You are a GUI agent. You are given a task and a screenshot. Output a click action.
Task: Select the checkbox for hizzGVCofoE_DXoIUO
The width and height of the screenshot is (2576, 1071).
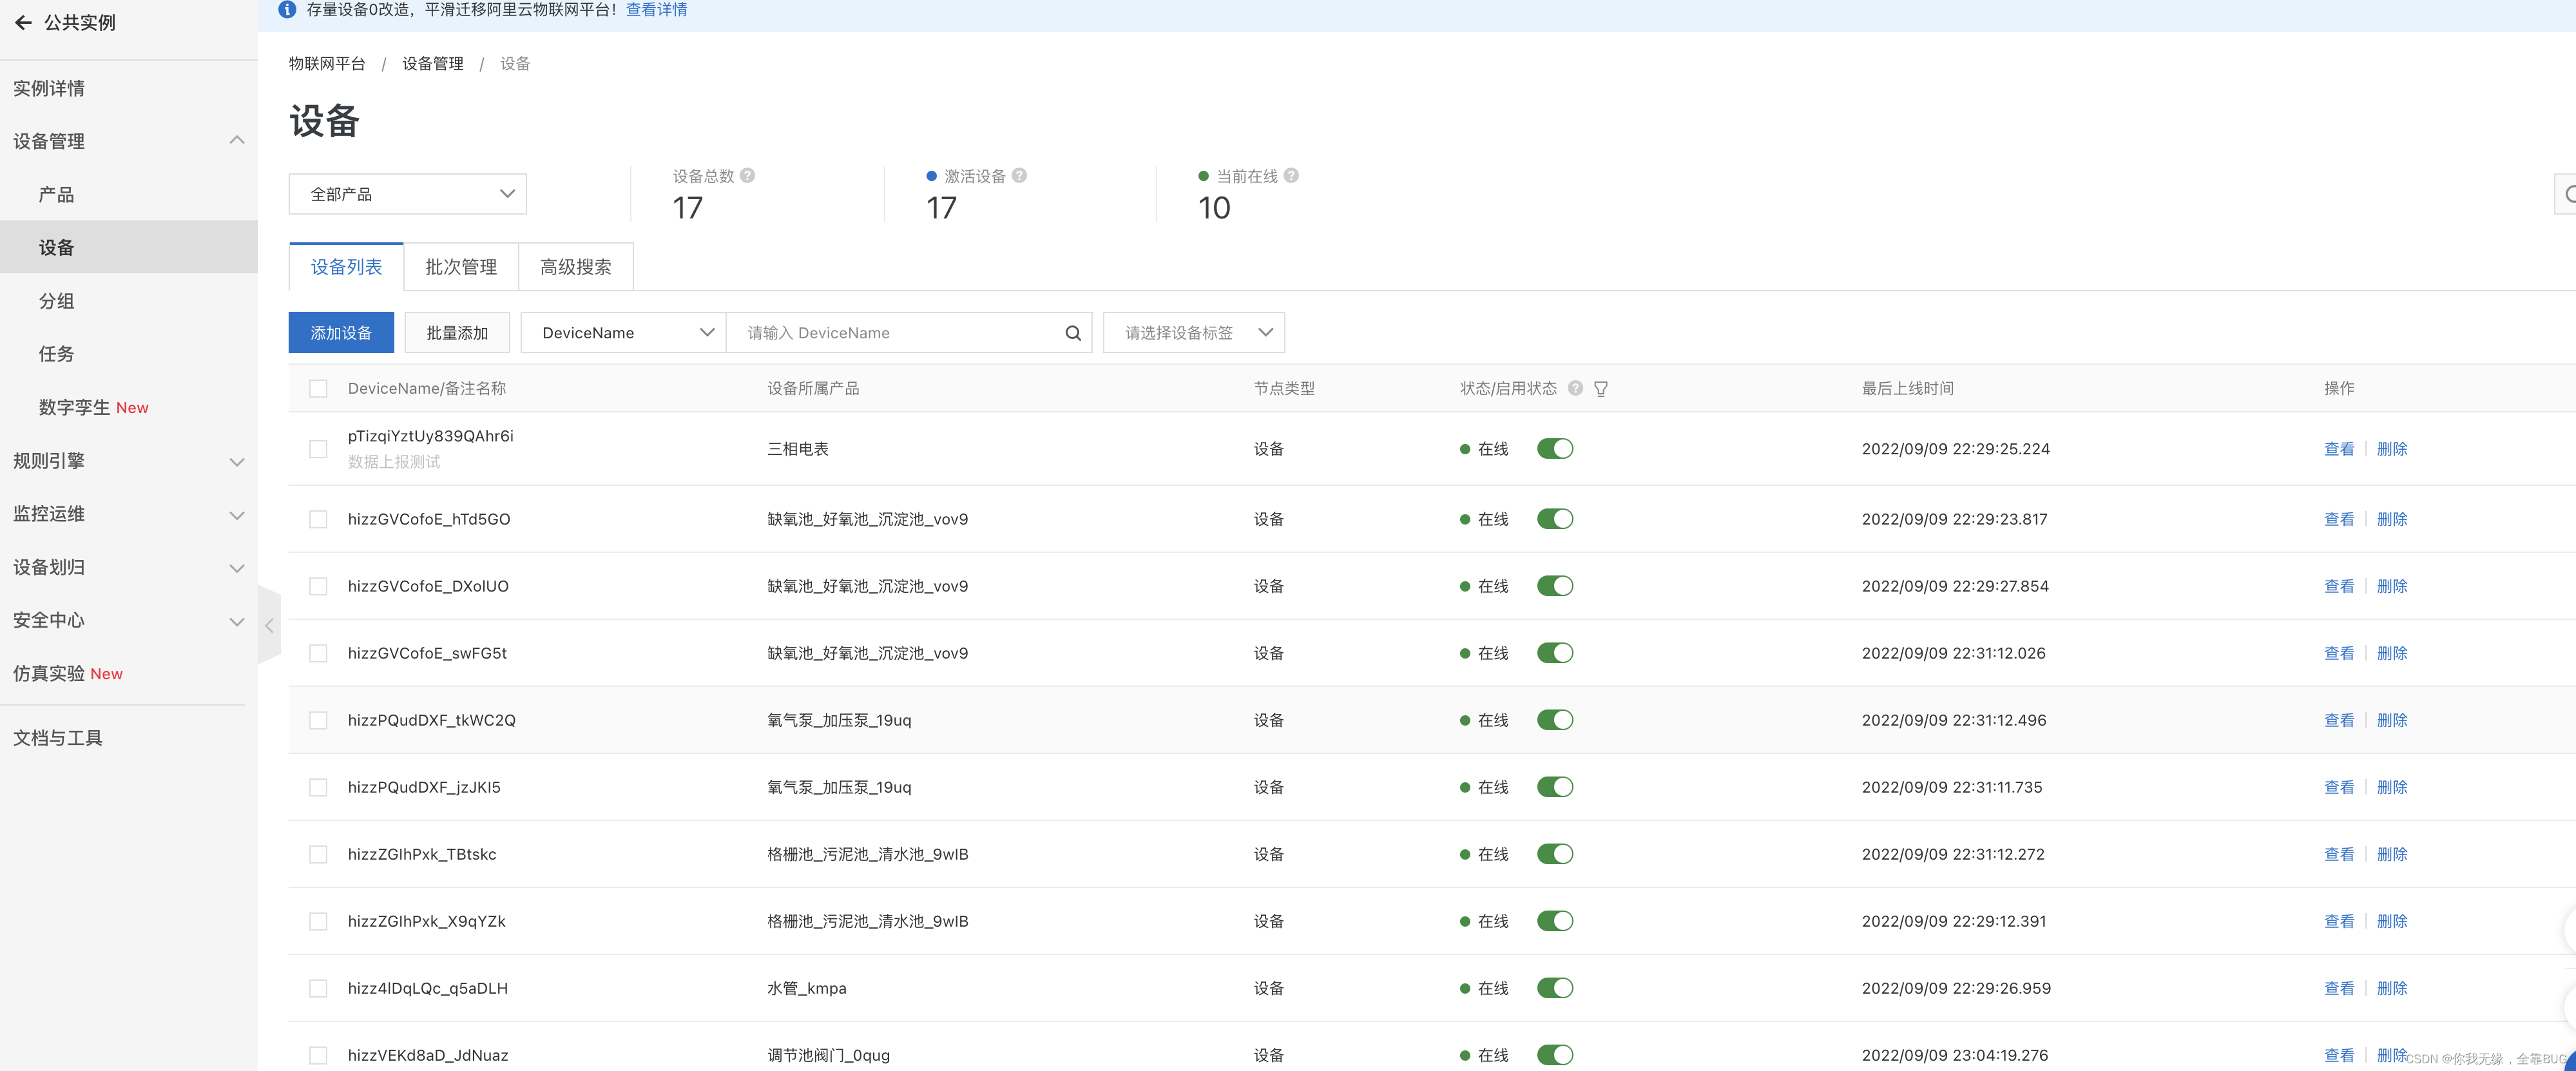click(x=318, y=586)
